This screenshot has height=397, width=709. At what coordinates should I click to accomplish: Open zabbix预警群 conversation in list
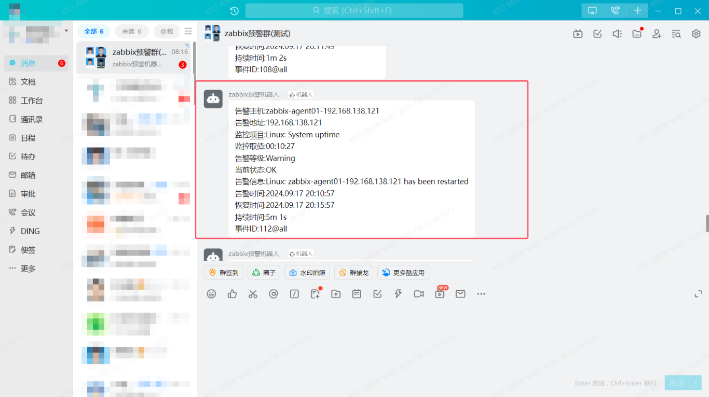point(133,58)
